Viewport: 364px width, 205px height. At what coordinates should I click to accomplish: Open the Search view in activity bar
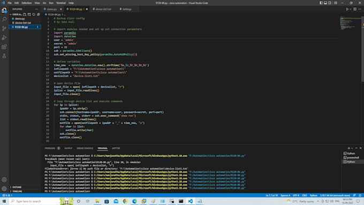4,19
